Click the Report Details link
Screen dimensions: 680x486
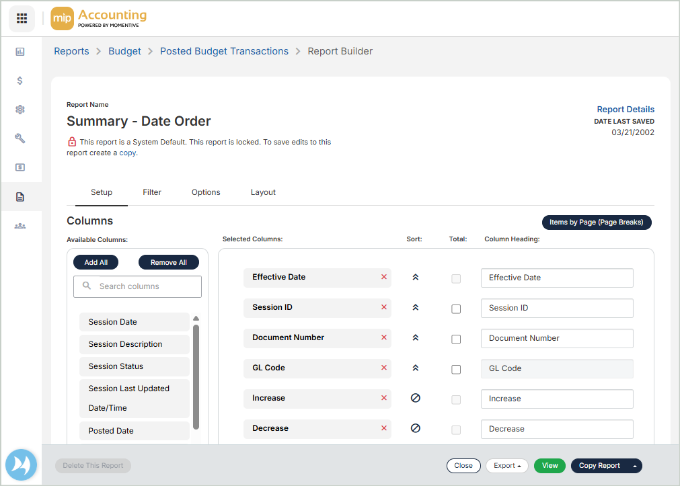(626, 110)
